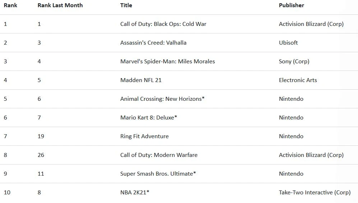Click last month rank 19 cell
Viewport: 358px width, 203px height.
(41, 136)
